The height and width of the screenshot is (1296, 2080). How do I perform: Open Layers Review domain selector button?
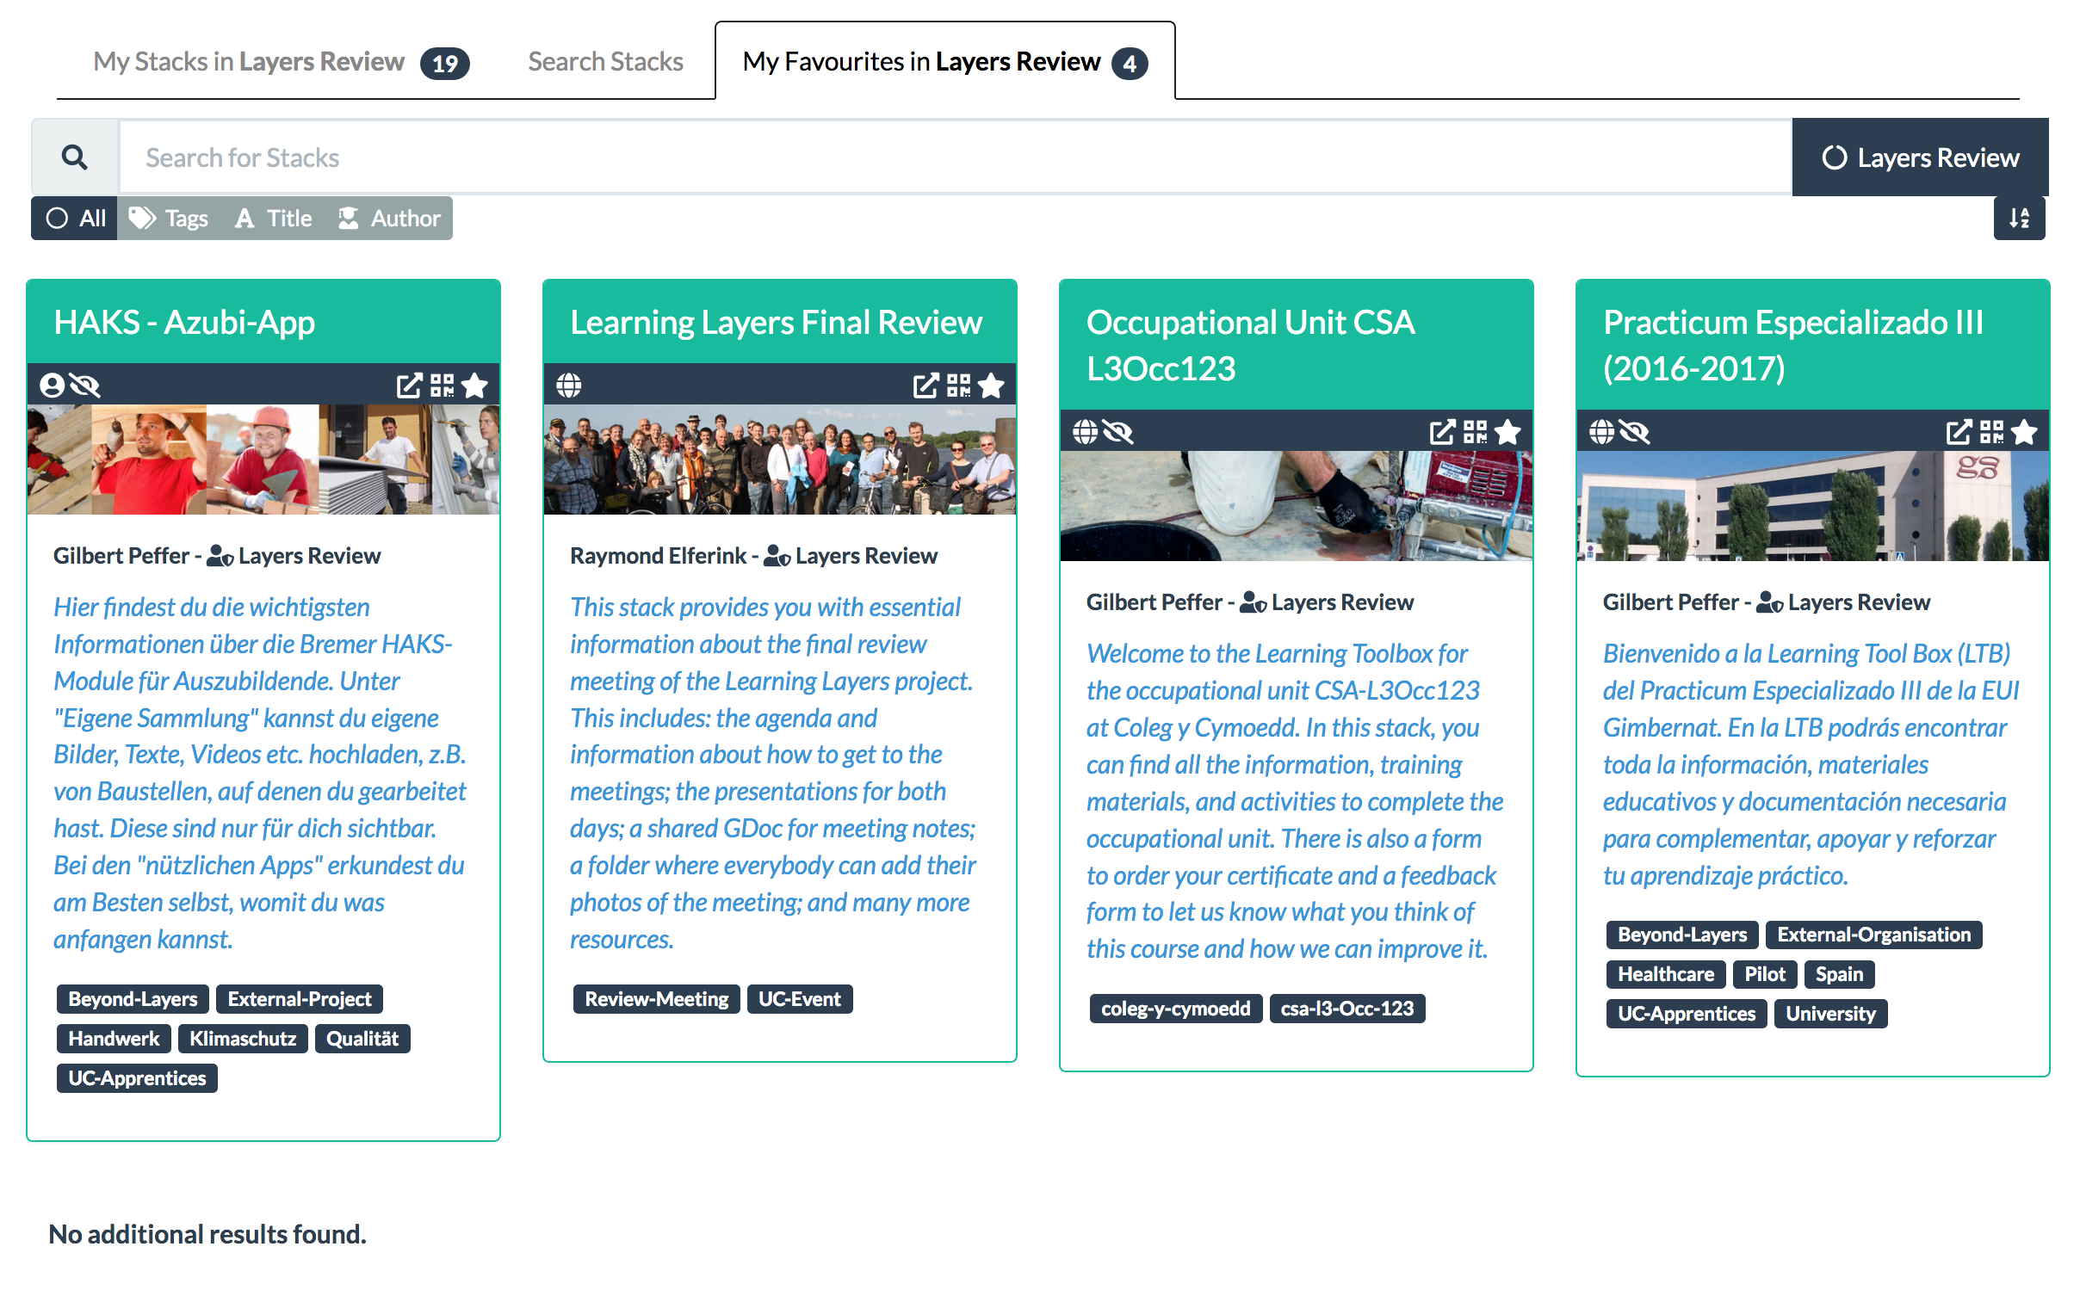point(1921,157)
